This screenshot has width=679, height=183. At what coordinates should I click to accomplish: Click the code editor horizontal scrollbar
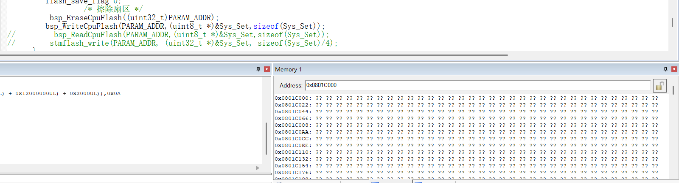[254, 55]
